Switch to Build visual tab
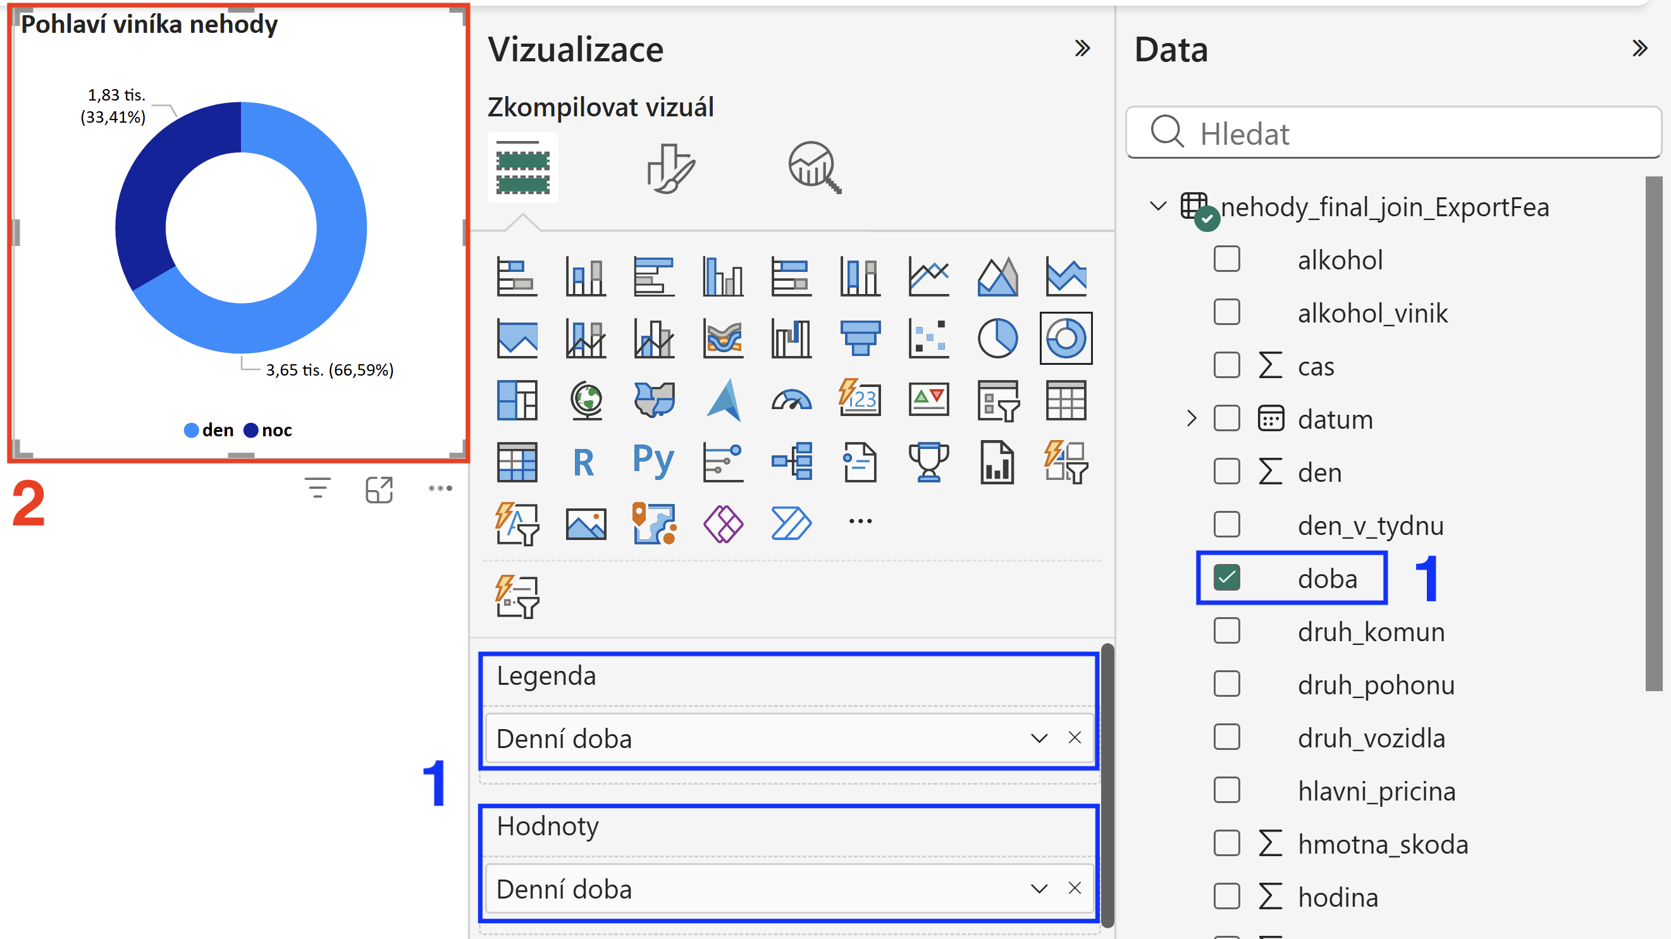 coord(523,168)
